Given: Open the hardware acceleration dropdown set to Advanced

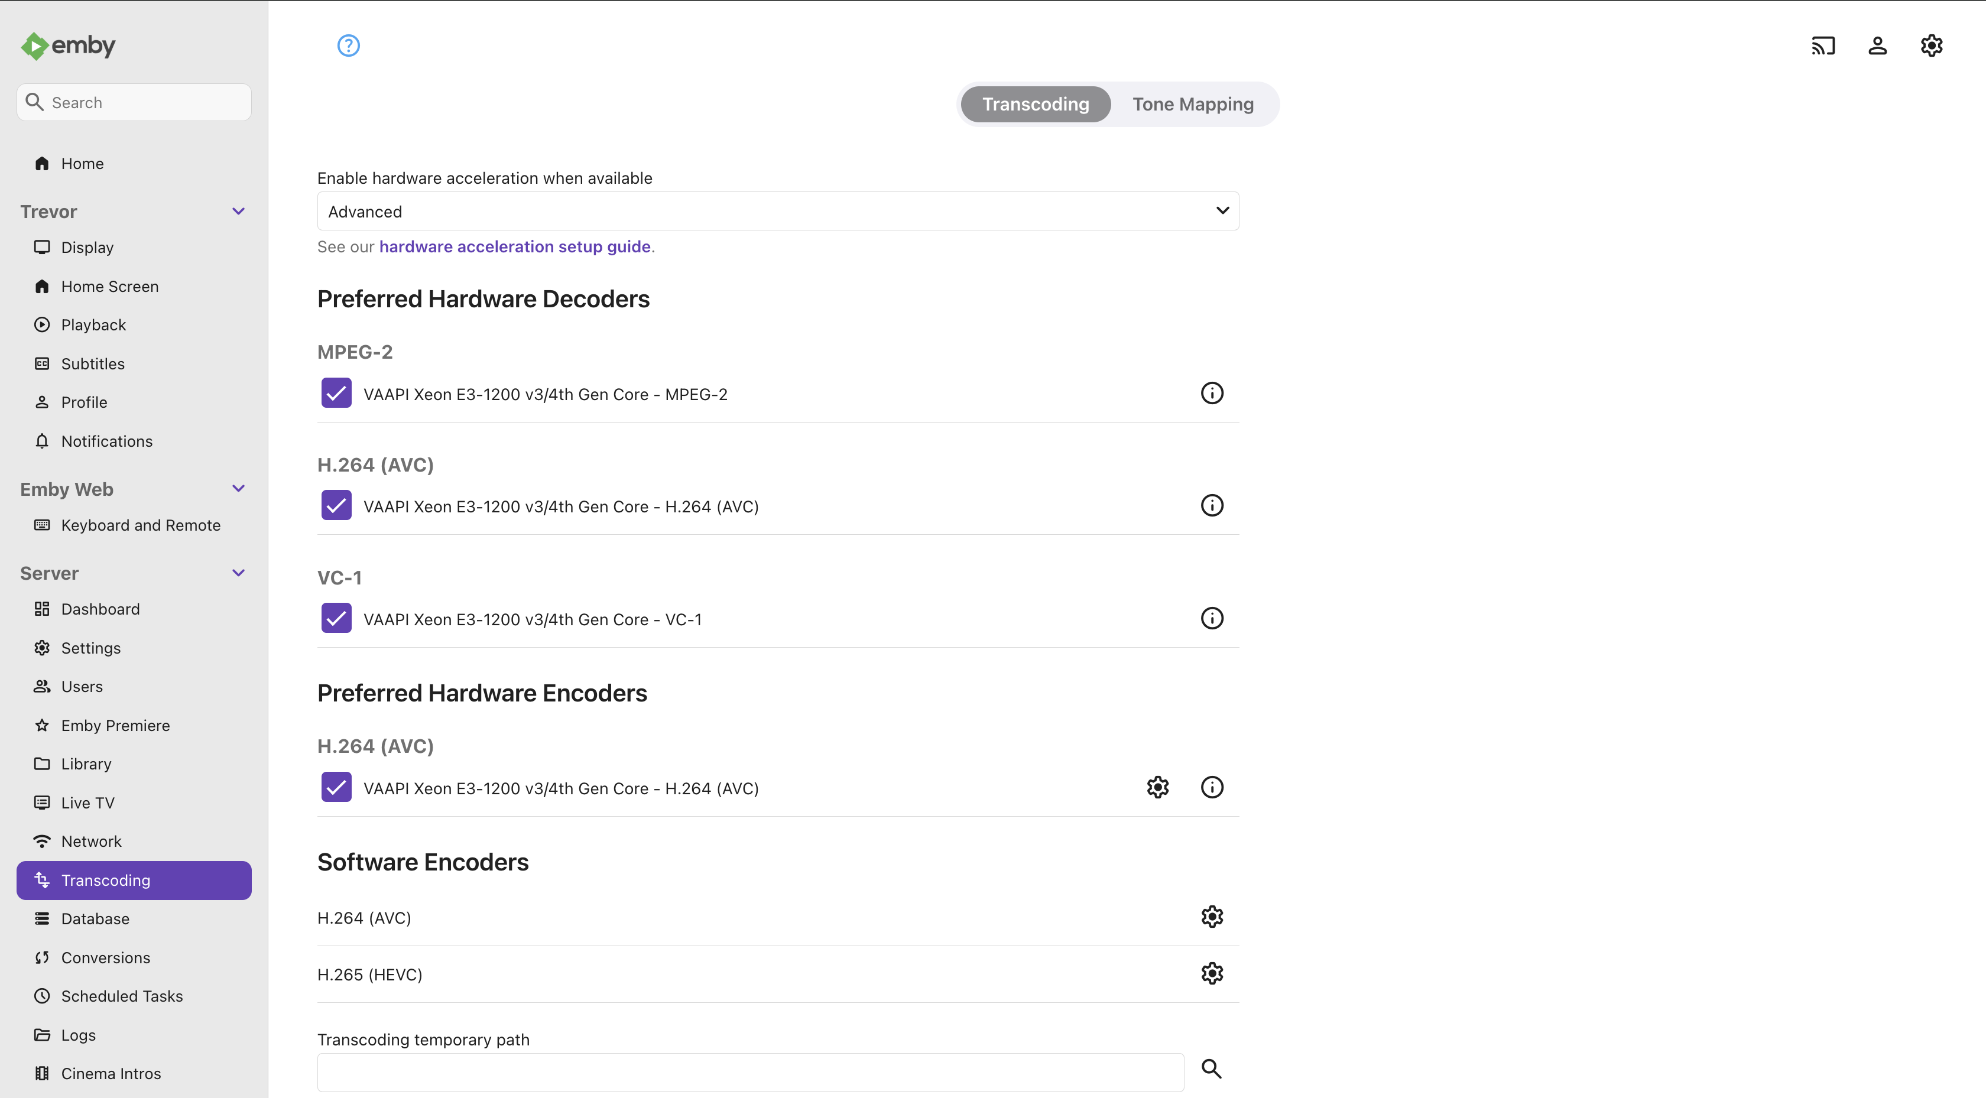Looking at the screenshot, I should (x=778, y=212).
